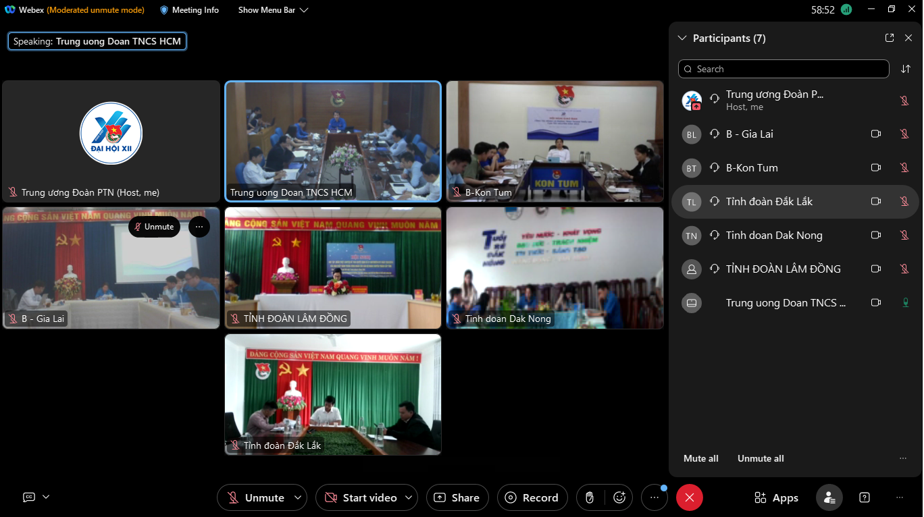The height and width of the screenshot is (517, 924).
Task: Turn on camera with Start video
Action: tap(361, 497)
